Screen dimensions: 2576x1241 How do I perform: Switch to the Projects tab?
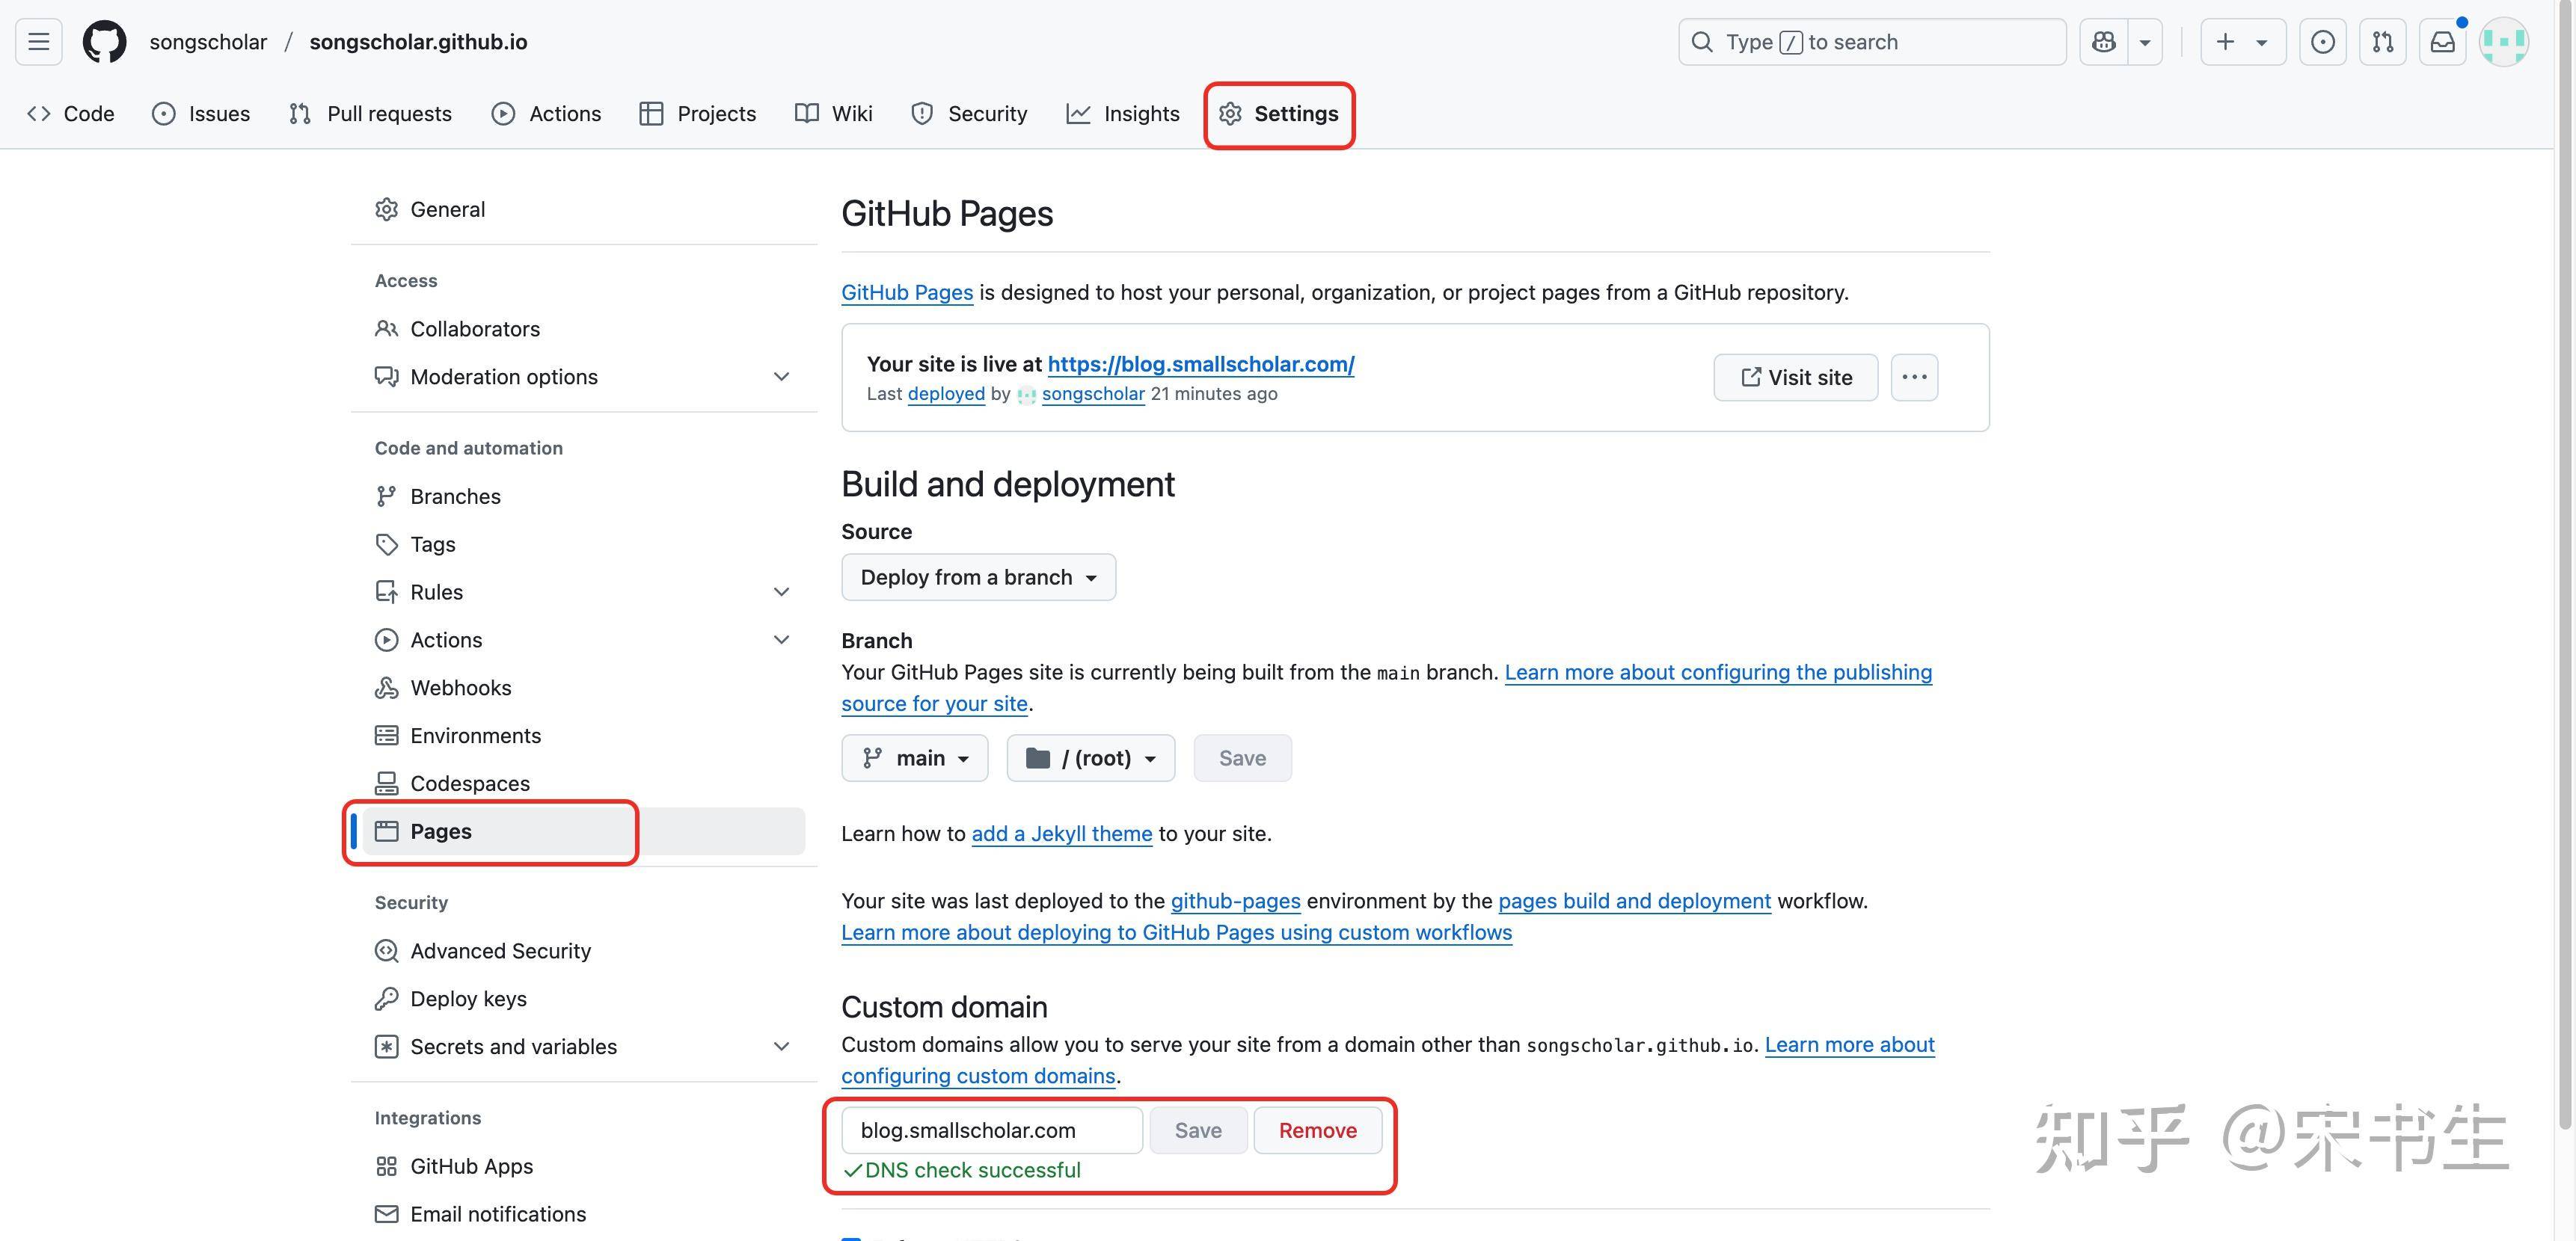coord(697,114)
